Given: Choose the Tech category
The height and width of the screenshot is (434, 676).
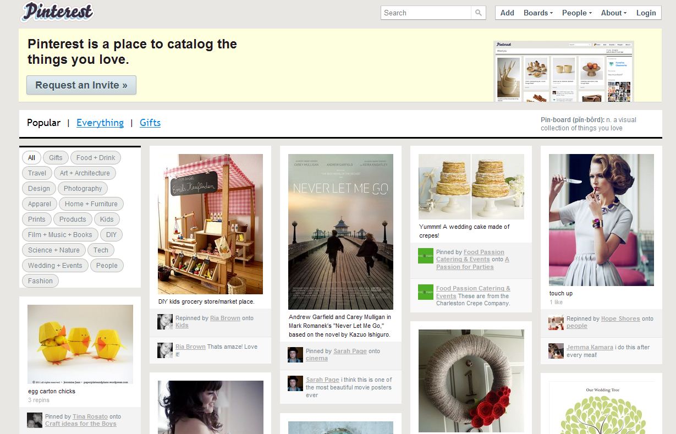Looking at the screenshot, I should [x=101, y=250].
